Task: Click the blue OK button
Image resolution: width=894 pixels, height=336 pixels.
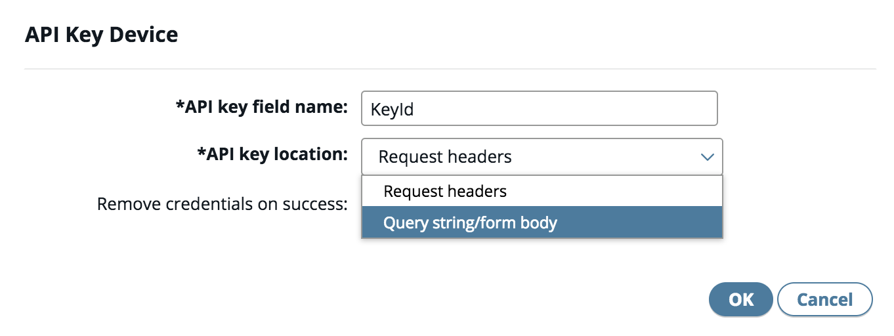Action: (x=741, y=300)
